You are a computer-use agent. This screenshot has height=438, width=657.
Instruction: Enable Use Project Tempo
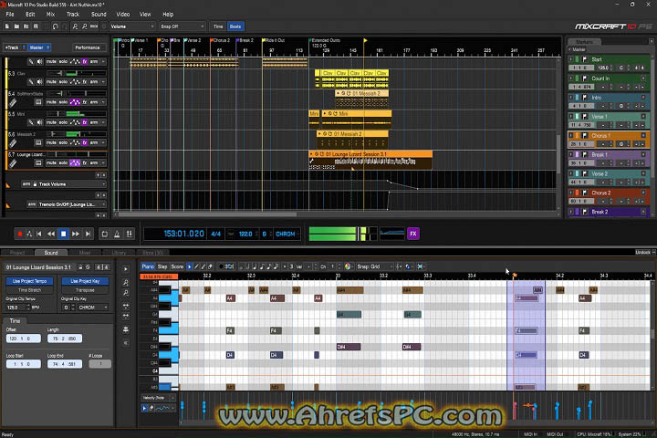[29, 281]
